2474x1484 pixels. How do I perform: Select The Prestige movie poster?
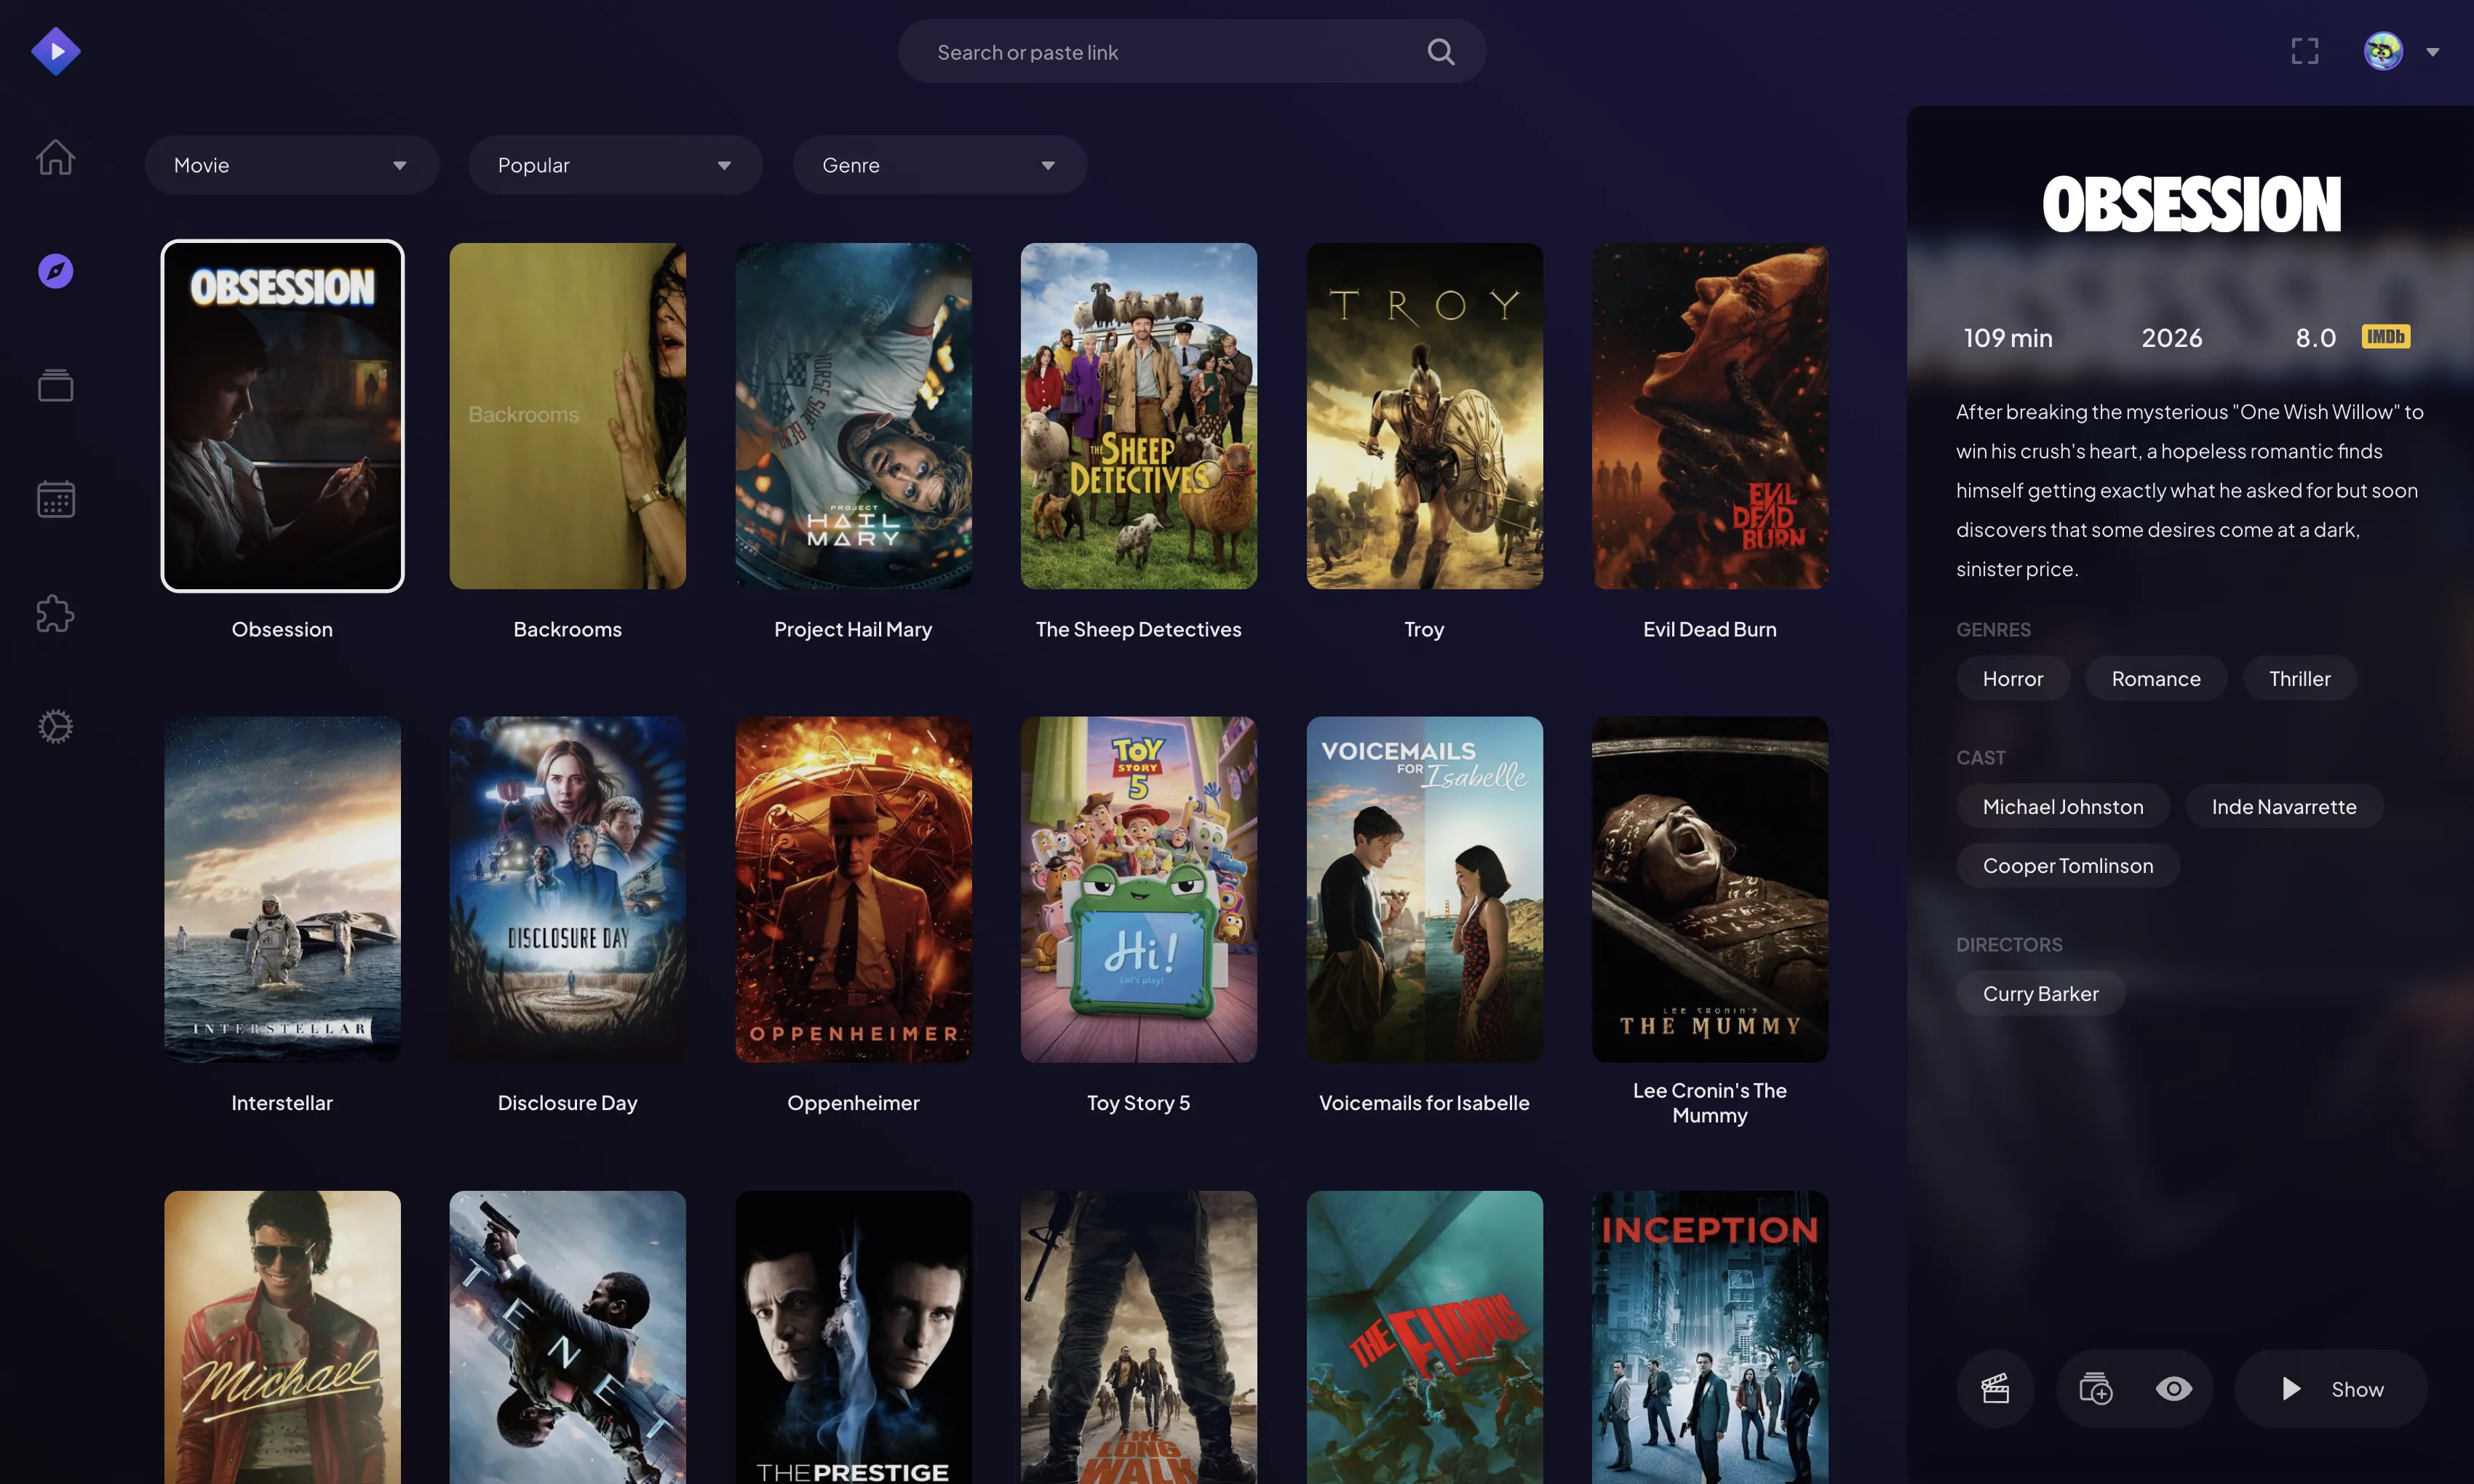[853, 1337]
